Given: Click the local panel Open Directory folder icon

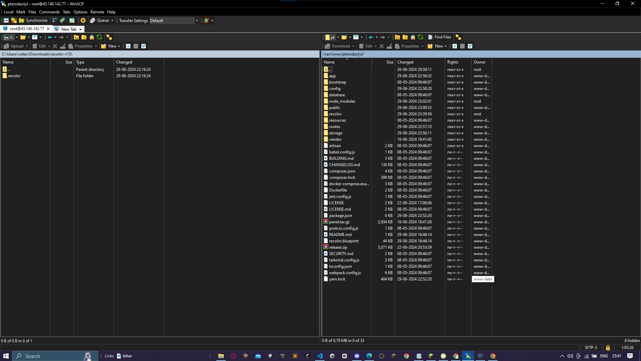Looking at the screenshot, I should pyautogui.click(x=23, y=37).
